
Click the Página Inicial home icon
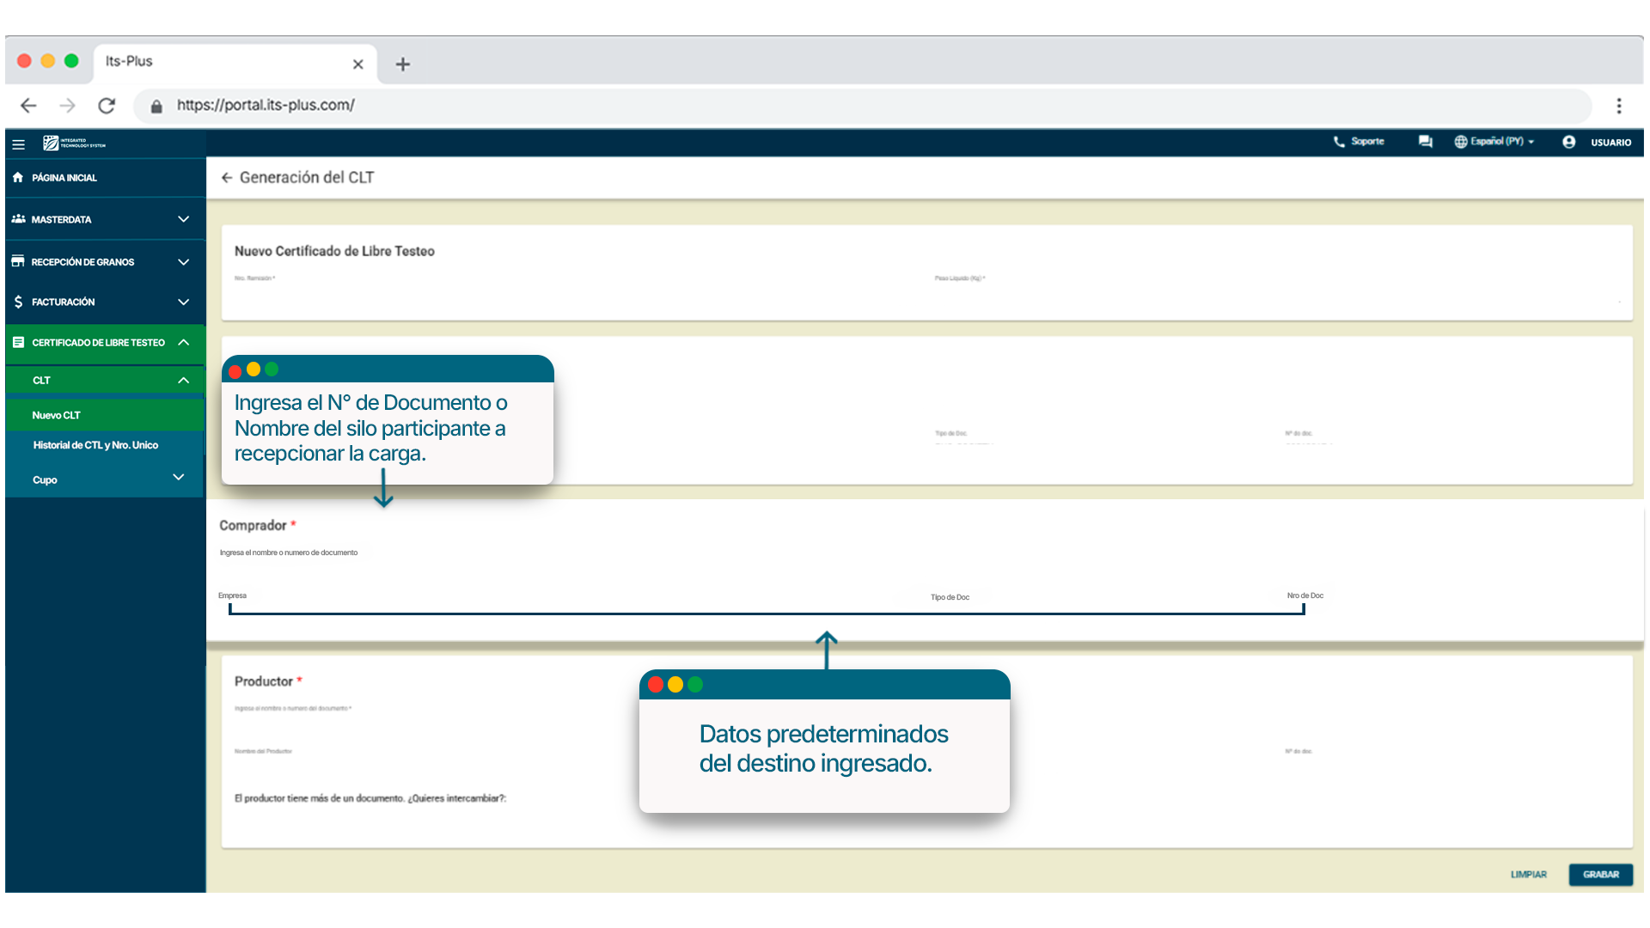[18, 178]
